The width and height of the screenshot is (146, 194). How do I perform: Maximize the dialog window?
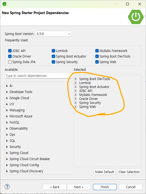tap(128, 4)
